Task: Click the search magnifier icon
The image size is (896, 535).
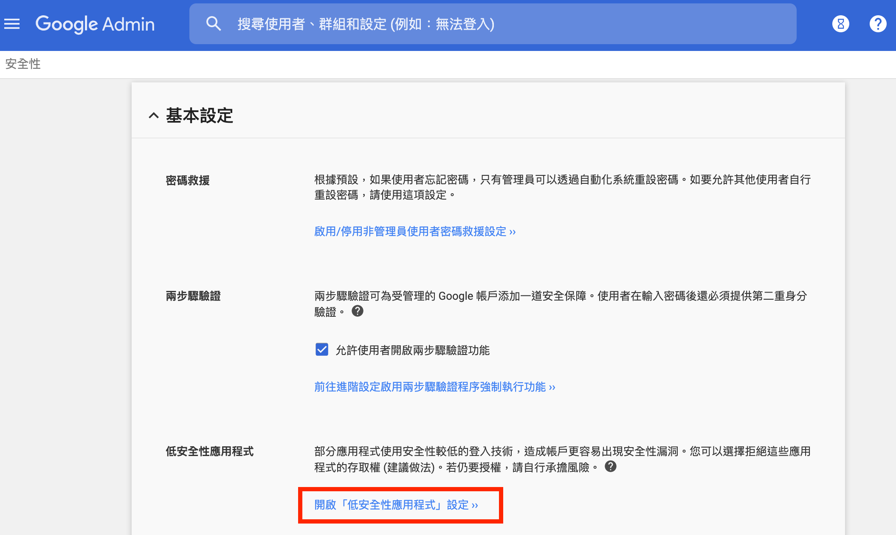Action: coord(213,24)
